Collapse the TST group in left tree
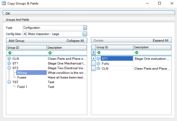The image size is (177, 121). tap(9, 82)
